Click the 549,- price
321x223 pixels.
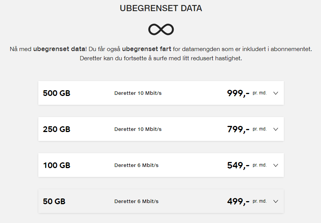238,165
